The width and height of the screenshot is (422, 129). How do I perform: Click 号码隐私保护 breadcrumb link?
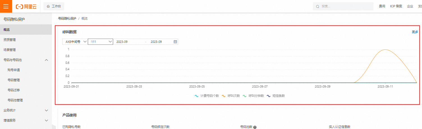[x=67, y=18]
